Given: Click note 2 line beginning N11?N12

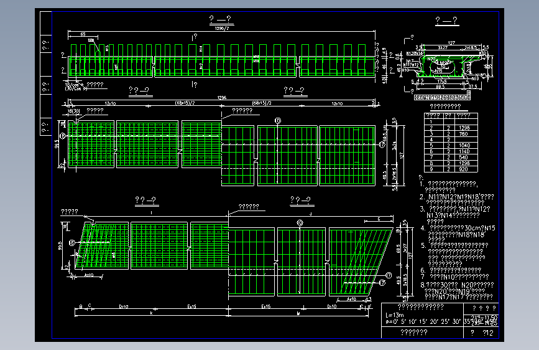Looking at the screenshot, I should pos(456,197).
